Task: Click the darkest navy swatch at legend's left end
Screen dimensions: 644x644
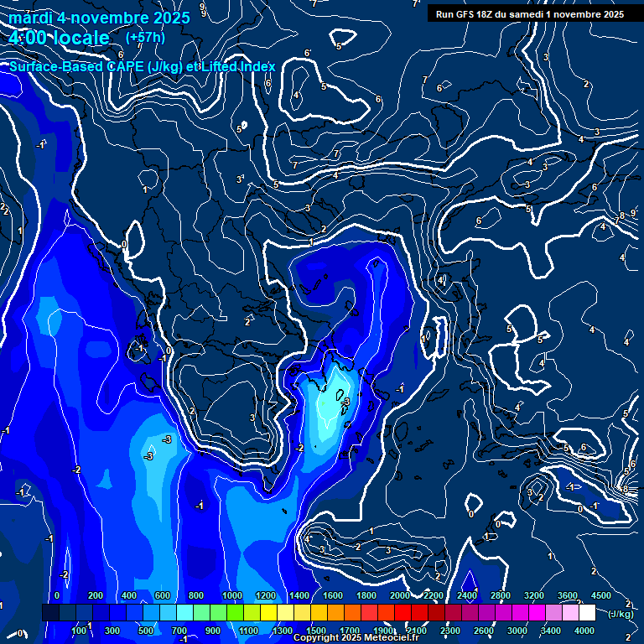Action: click(50, 613)
